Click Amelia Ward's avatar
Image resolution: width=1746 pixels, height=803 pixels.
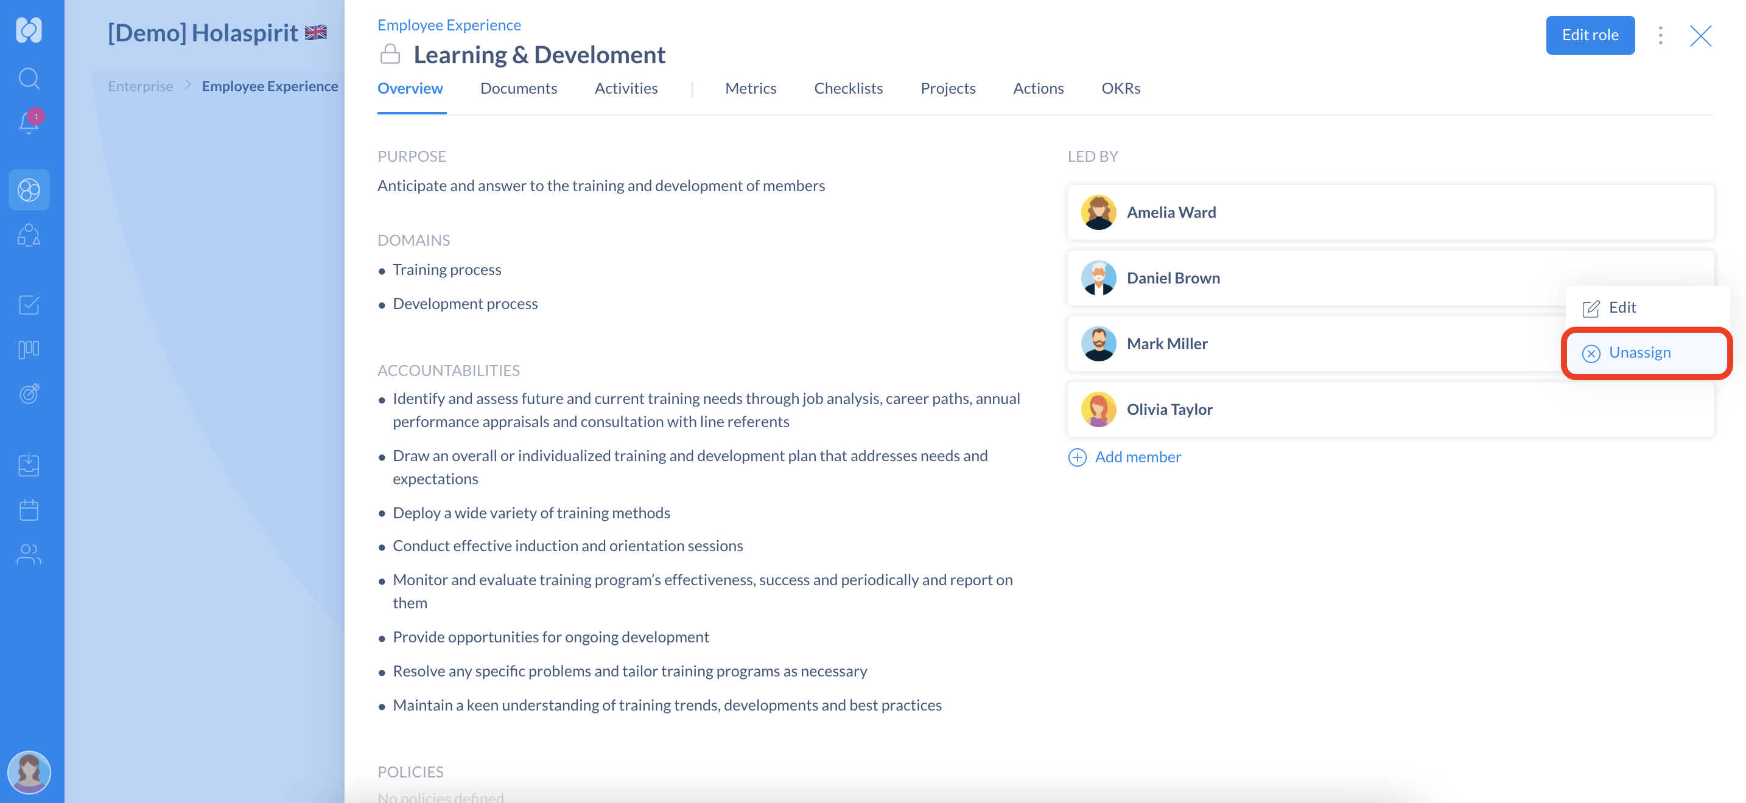pyautogui.click(x=1098, y=212)
